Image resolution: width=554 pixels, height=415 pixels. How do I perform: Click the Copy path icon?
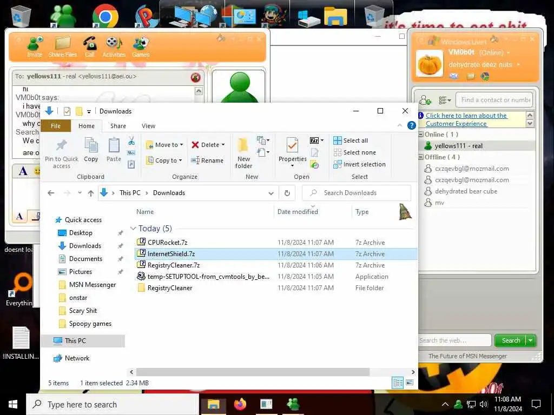pyautogui.click(x=131, y=153)
